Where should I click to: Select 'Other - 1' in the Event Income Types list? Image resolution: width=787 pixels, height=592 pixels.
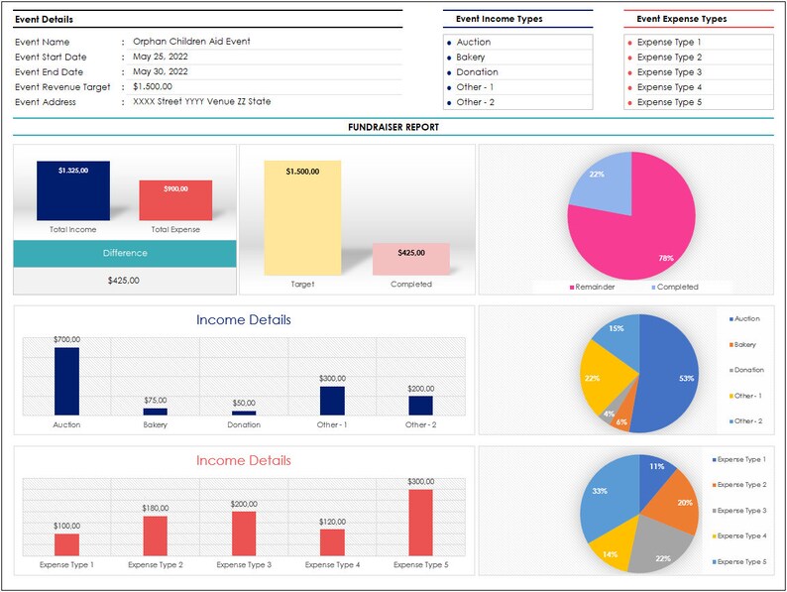[518, 87]
